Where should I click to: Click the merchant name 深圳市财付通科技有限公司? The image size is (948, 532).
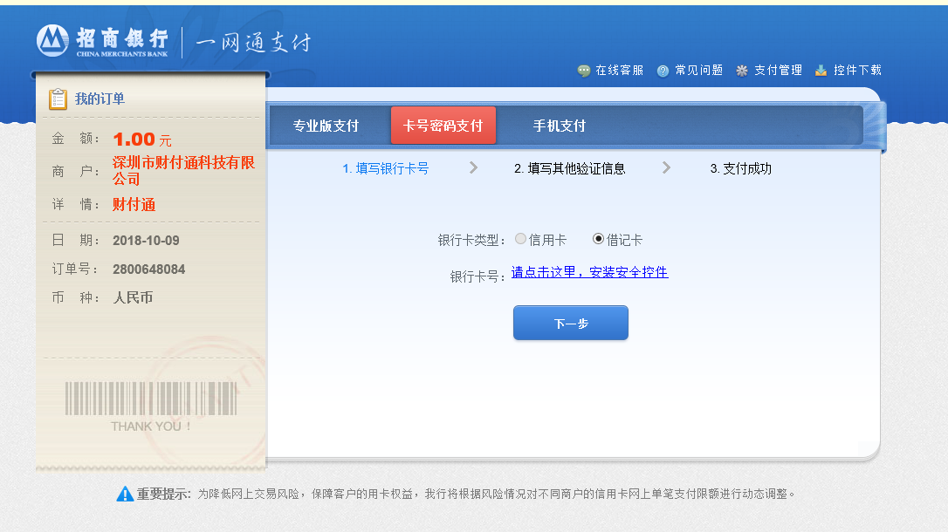(183, 171)
